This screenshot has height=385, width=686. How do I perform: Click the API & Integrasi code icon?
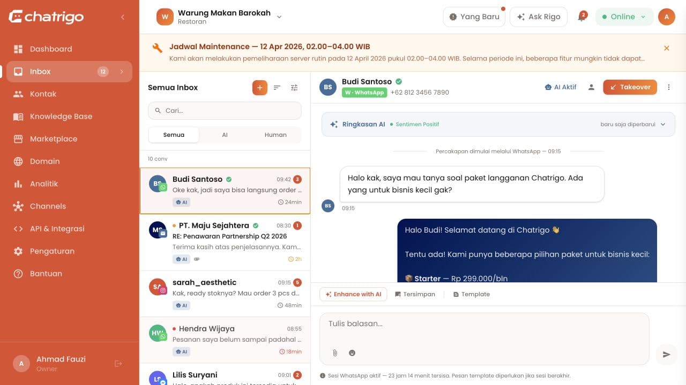click(x=18, y=229)
